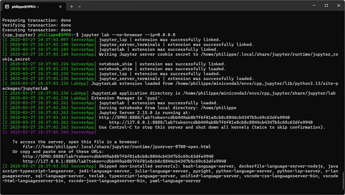Click the http://5PRO:8888 URL on the ServerApp log line

[194, 117]
